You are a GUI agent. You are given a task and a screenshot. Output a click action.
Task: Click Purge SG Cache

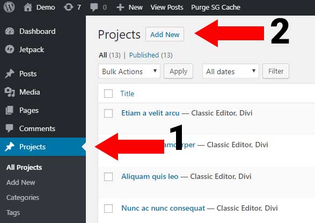[x=216, y=8]
